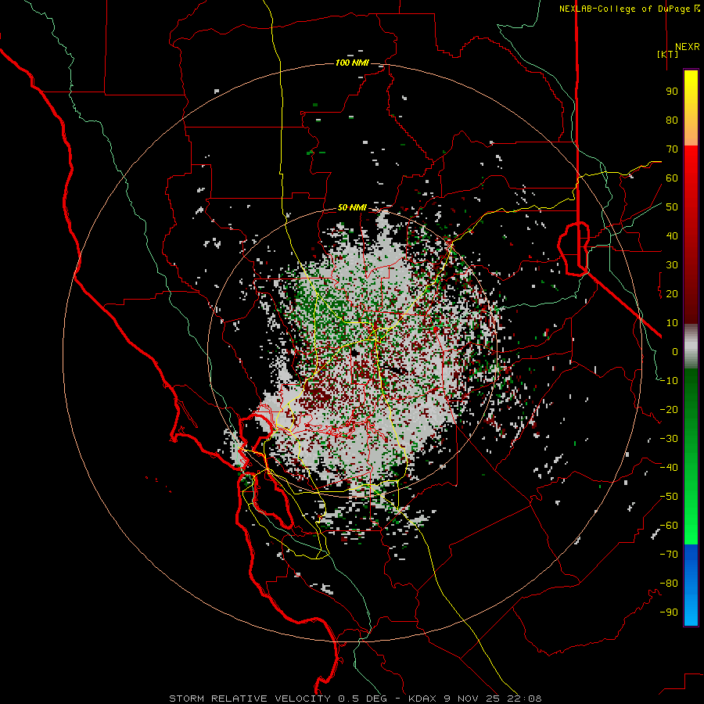This screenshot has height=704, width=704.
Task: Select the -40 knot scale label
Action: tap(669, 468)
